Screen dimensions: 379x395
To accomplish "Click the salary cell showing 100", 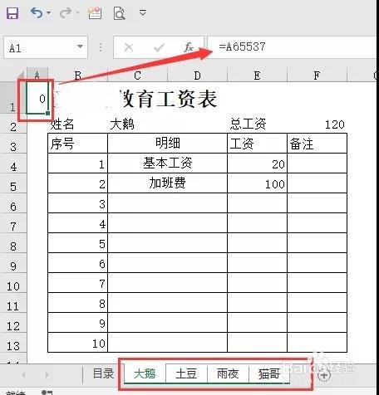I will point(257,183).
